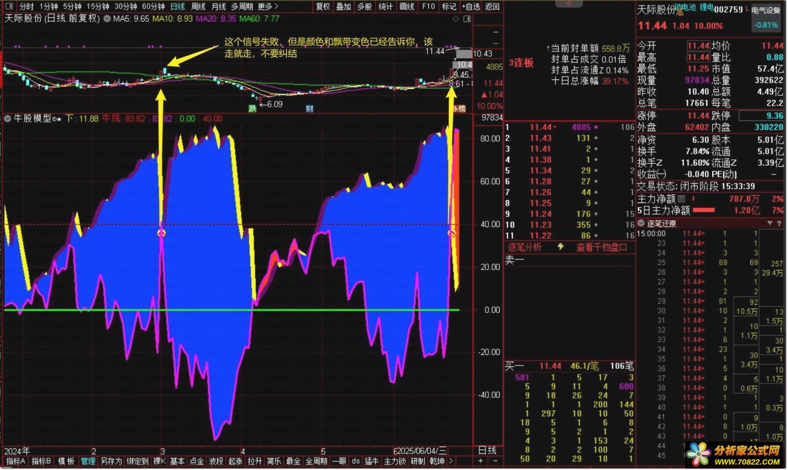Image resolution: width=788 pixels, height=470 pixels.
Task: Click the 3连板 label
Action: (x=521, y=63)
